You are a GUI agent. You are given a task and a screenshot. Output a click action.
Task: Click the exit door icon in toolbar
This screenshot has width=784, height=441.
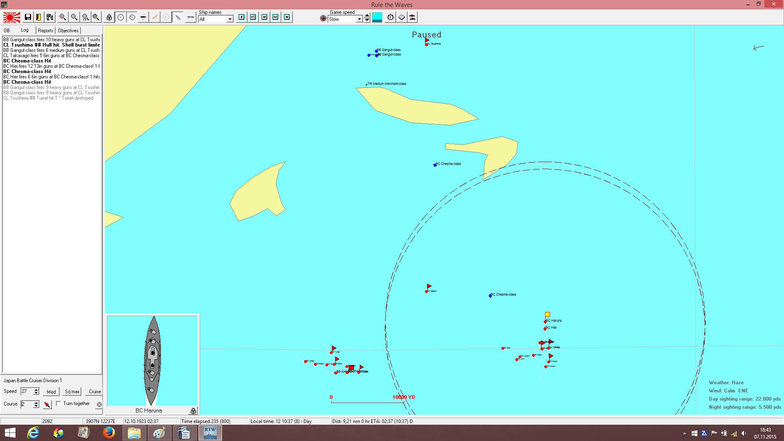point(39,17)
